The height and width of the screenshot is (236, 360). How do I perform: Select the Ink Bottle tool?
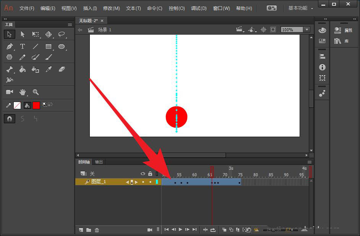coord(36,69)
